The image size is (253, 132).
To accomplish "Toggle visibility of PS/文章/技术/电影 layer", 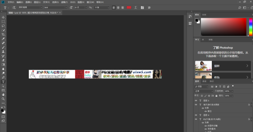I will 196,119.
